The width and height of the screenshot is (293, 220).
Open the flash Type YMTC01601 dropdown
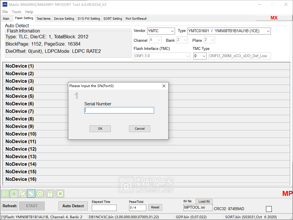[x=229, y=31]
